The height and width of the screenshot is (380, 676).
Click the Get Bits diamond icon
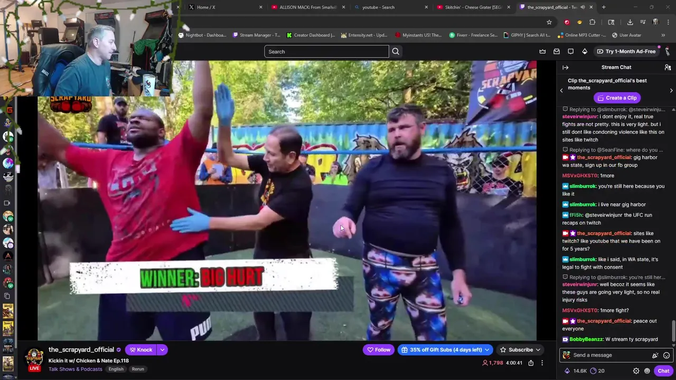[585, 51]
